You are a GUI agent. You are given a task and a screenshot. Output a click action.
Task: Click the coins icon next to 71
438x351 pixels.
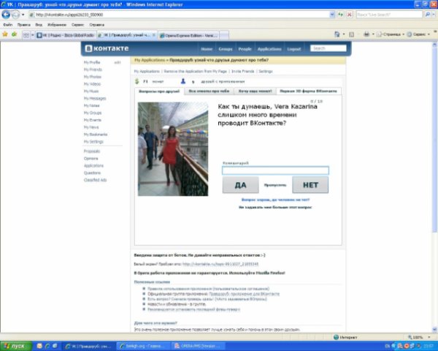(x=137, y=81)
